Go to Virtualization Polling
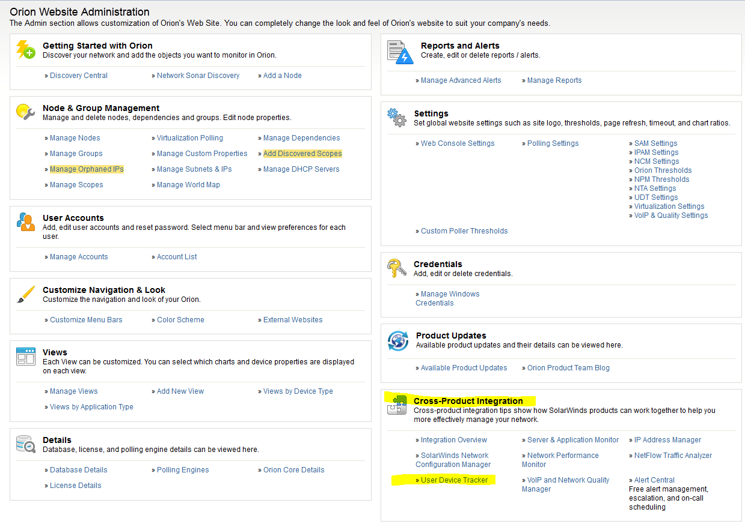Viewport: 745px width, 524px height. 190,138
